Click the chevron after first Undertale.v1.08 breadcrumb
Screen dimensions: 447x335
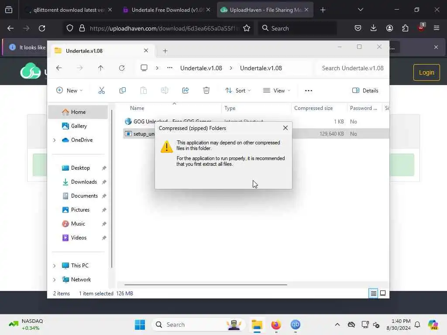pos(231,68)
